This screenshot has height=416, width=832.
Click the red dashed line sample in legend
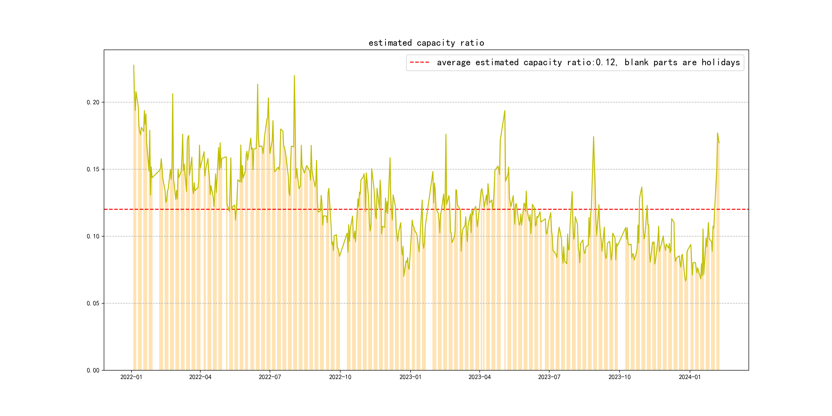[x=419, y=62]
